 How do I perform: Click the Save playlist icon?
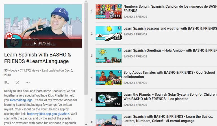coord(7,83)
